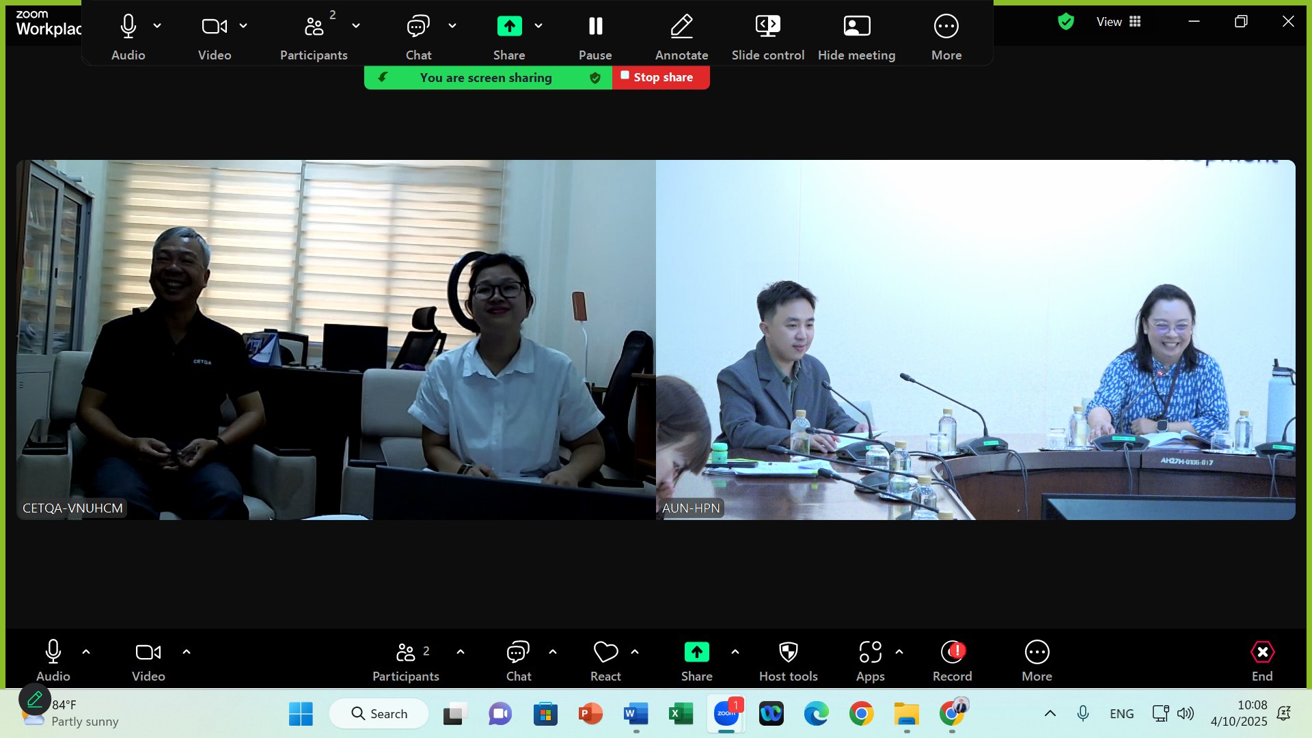The width and height of the screenshot is (1312, 738).
Task: Expand audio settings caret in the bottom toolbar
Action: [x=86, y=652]
